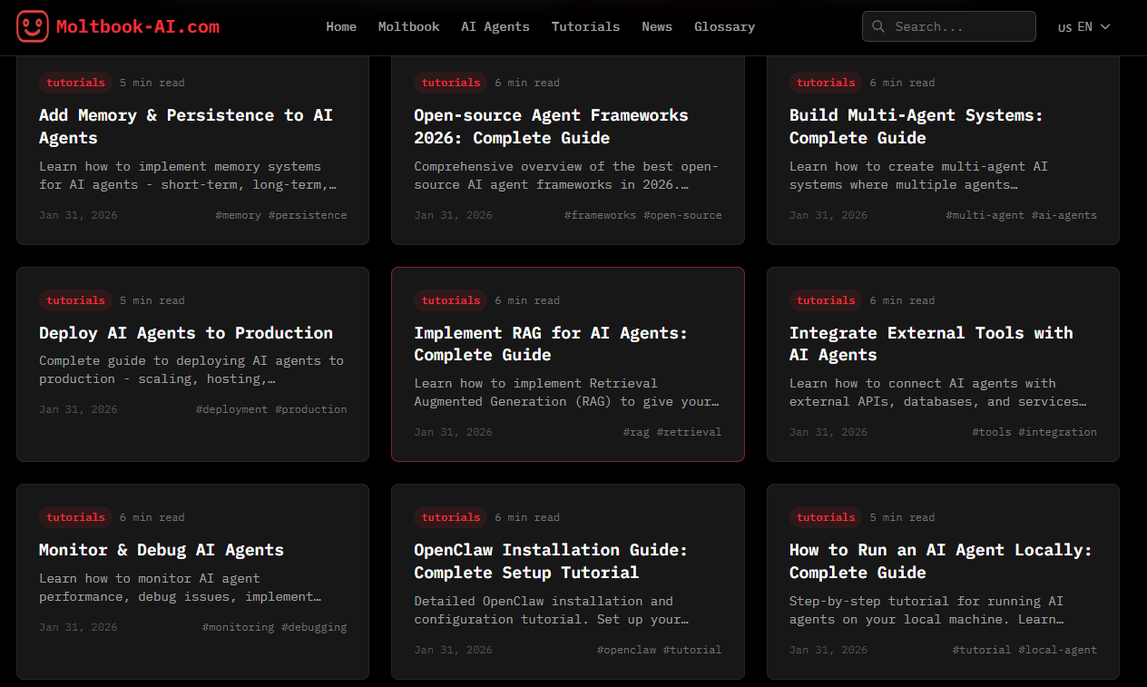
Task: Read the OpenClaw Installation Guide article
Action: (x=549, y=561)
